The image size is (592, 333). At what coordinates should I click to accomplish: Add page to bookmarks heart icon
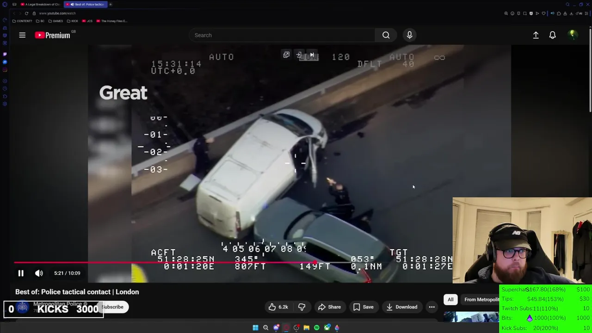coord(543,13)
